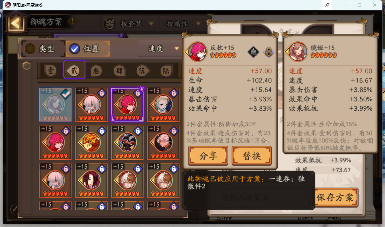Toggle the lock icon on 反枕 card

(x=269, y=52)
